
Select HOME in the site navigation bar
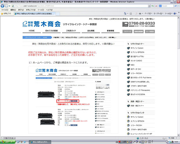click(x=32, y=31)
